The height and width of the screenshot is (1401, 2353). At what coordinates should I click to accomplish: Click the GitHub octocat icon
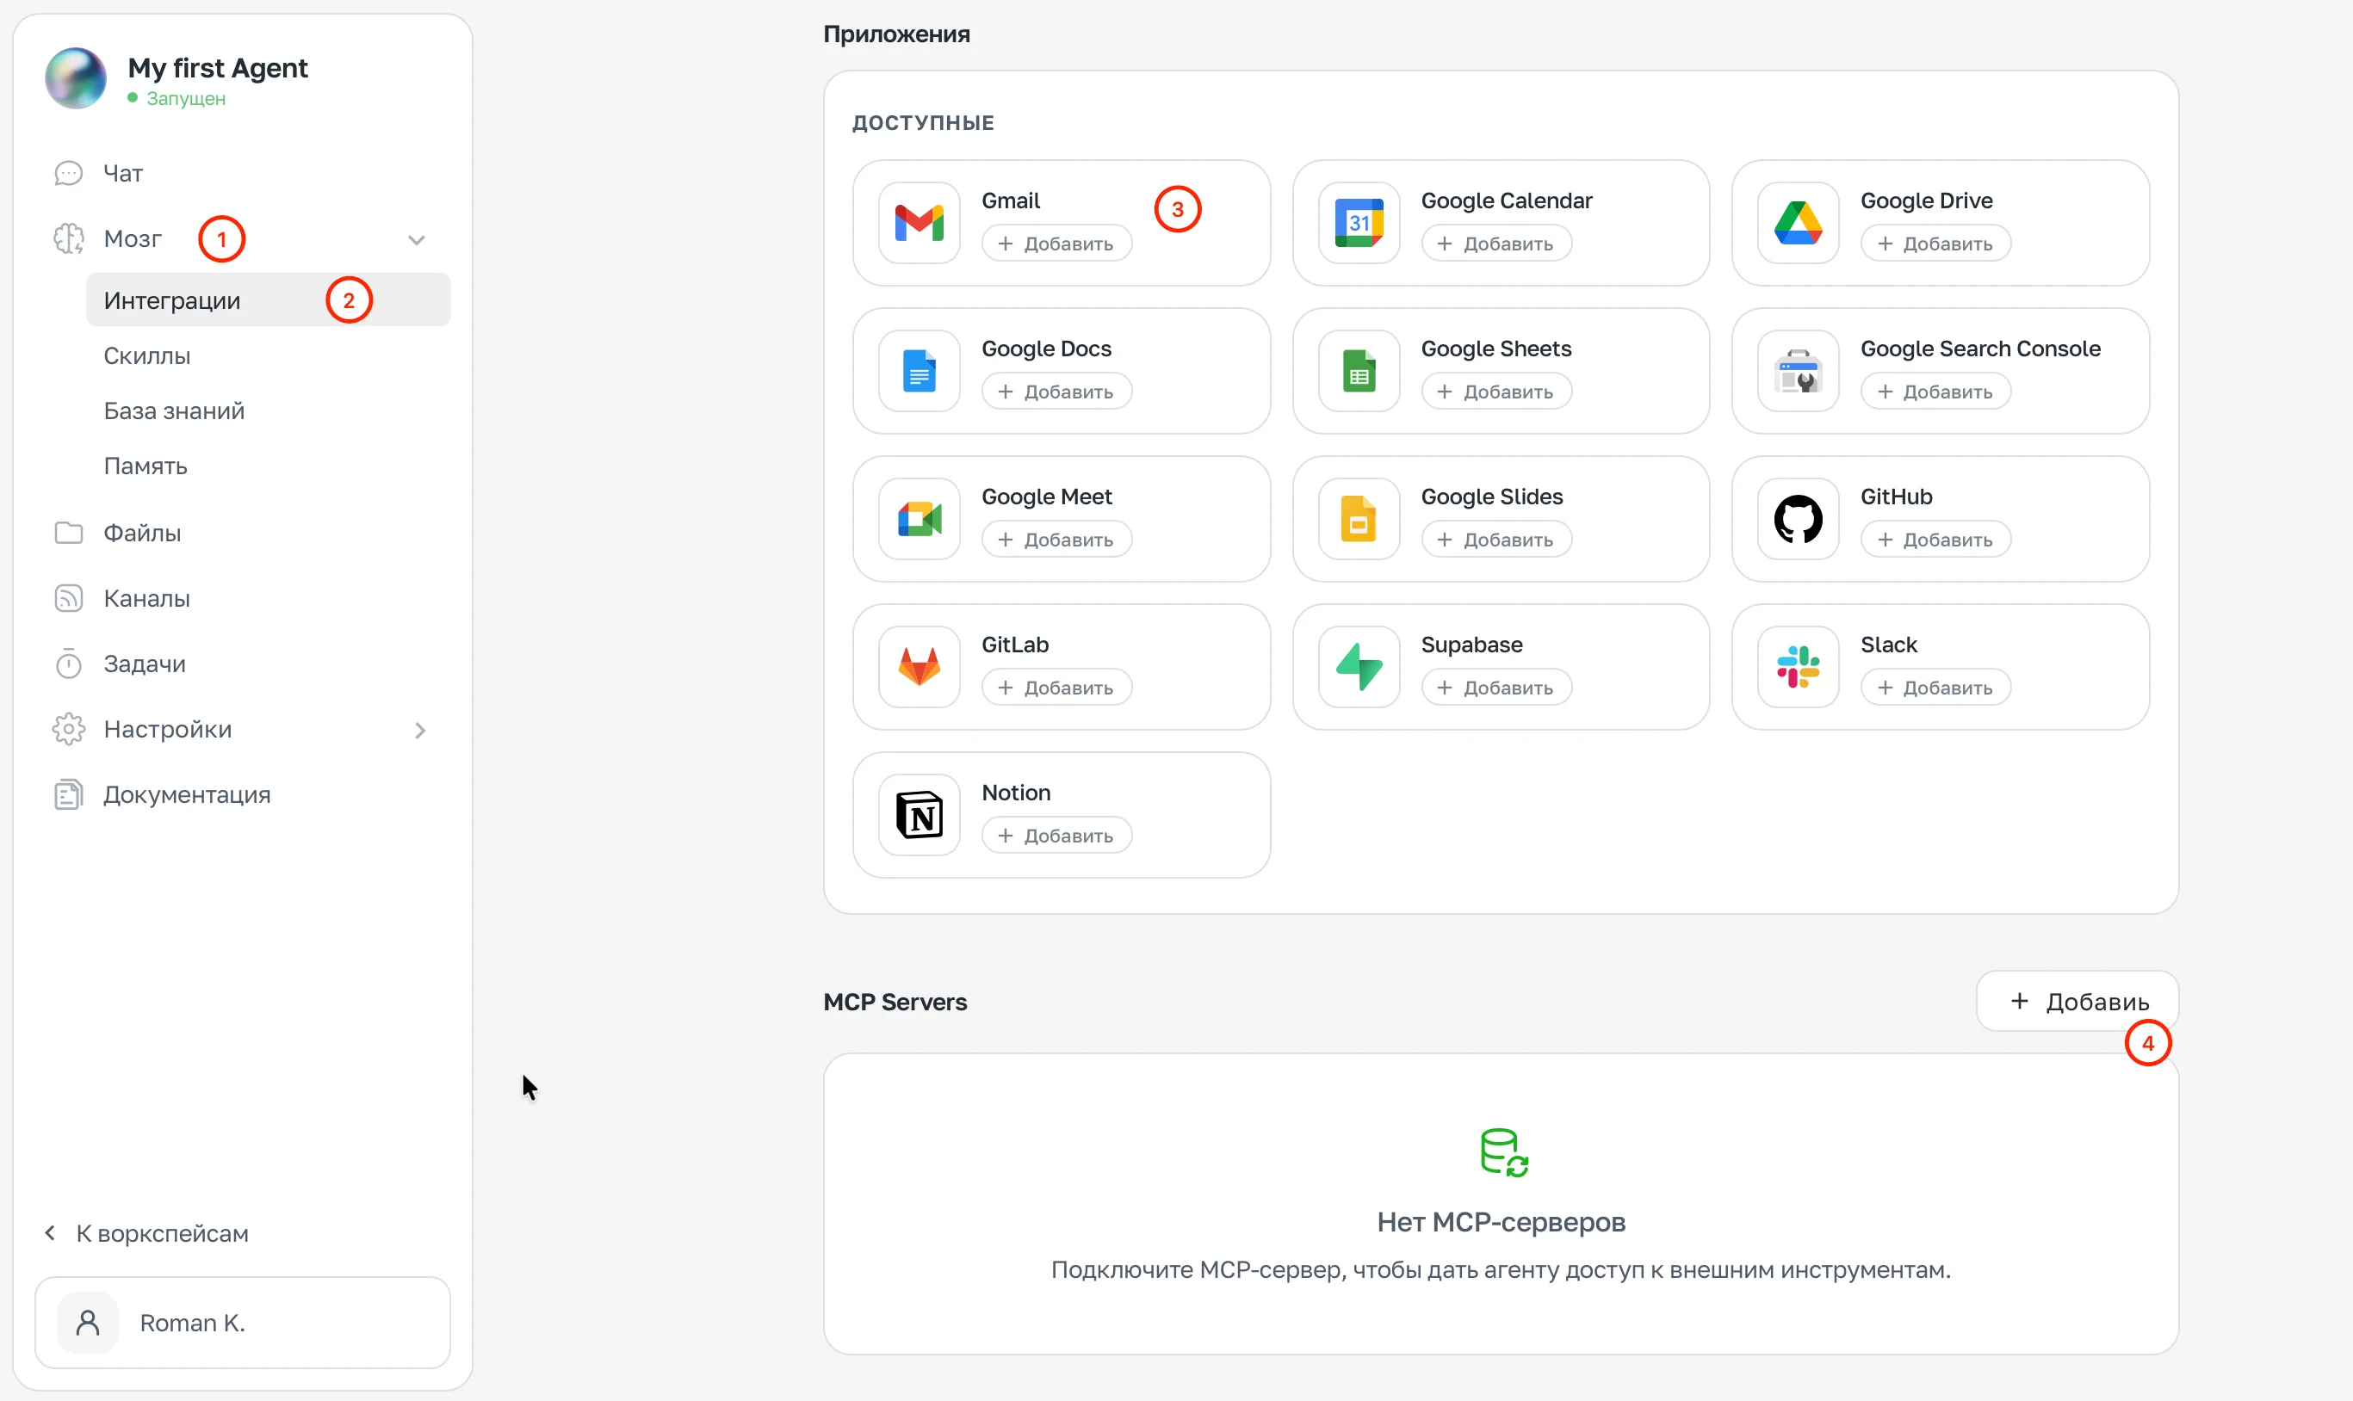click(1798, 519)
